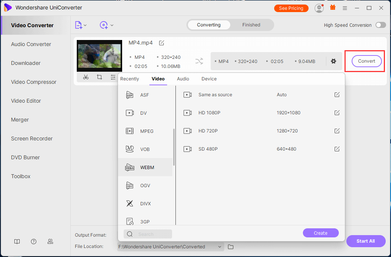
Task: Open the Device format tab
Action: coord(209,79)
